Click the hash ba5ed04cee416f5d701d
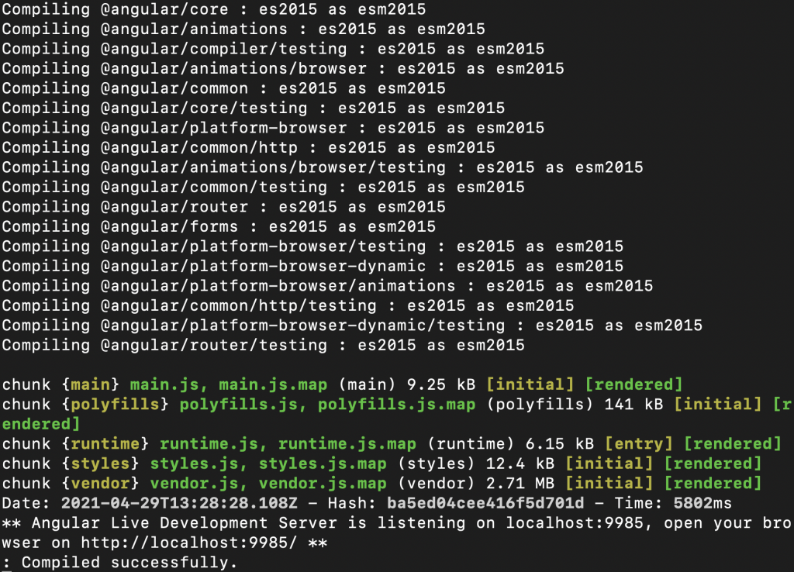This screenshot has width=794, height=572. point(485,504)
